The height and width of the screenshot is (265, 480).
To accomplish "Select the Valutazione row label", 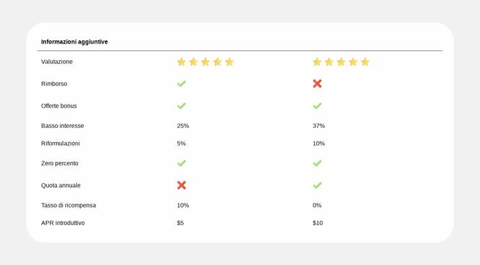I will (x=57, y=62).
